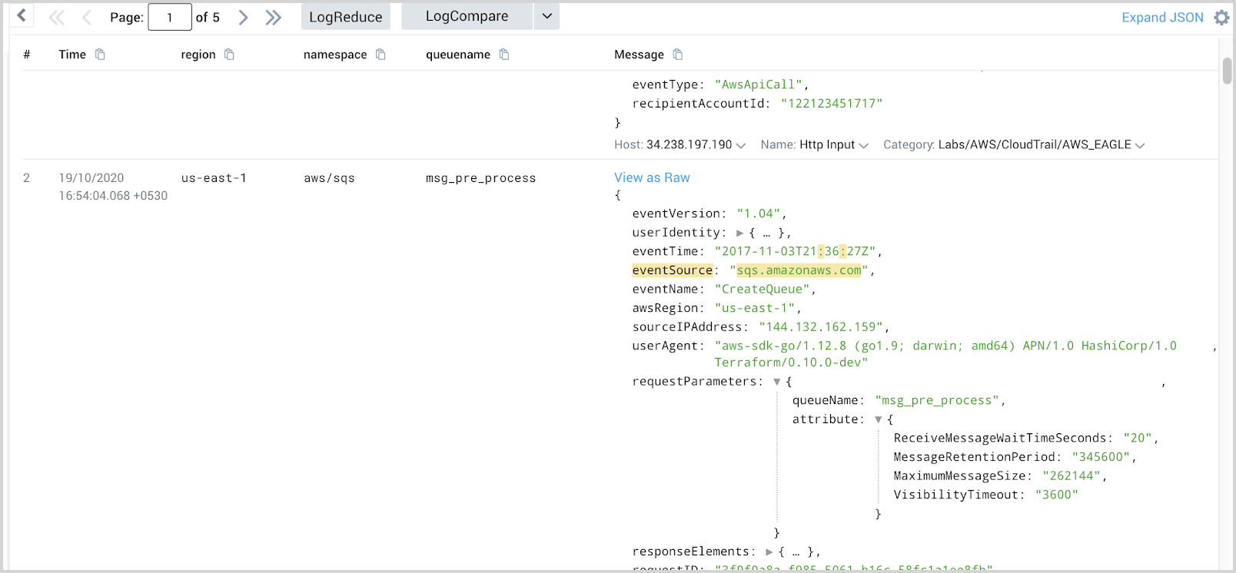Go to next results page
Screen dimensions: 1236x573
[243, 18]
